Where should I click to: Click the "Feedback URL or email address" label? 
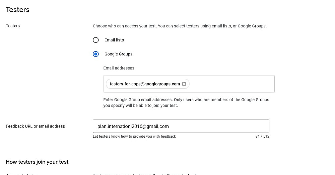pos(36,126)
